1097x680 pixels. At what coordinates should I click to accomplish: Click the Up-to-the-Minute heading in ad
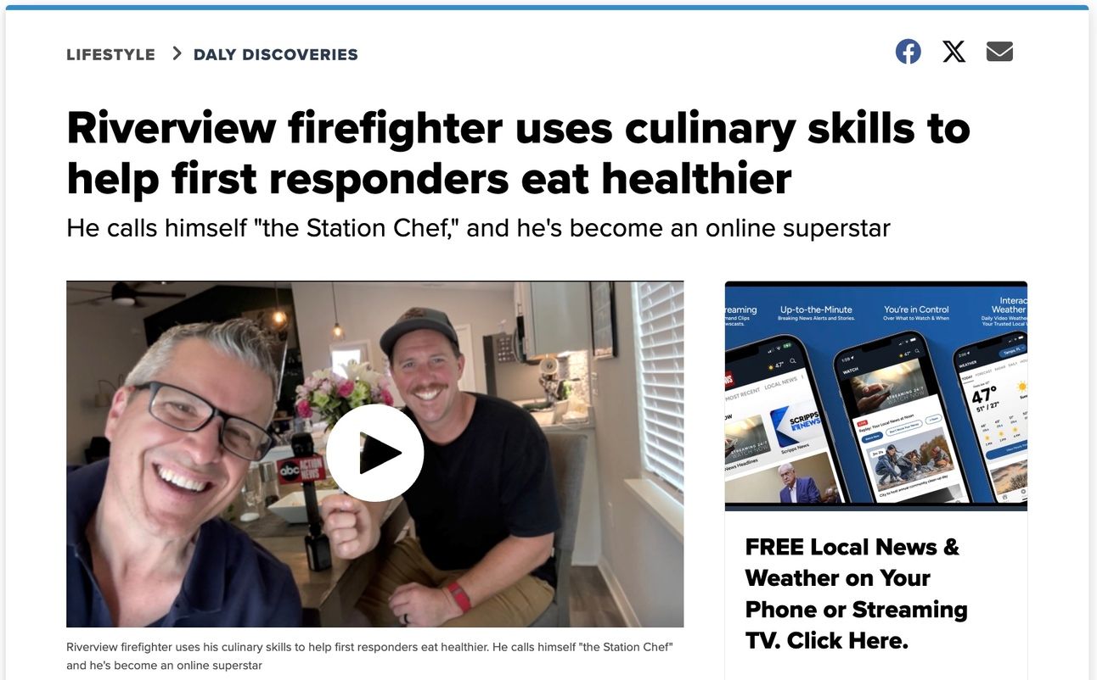(x=816, y=309)
